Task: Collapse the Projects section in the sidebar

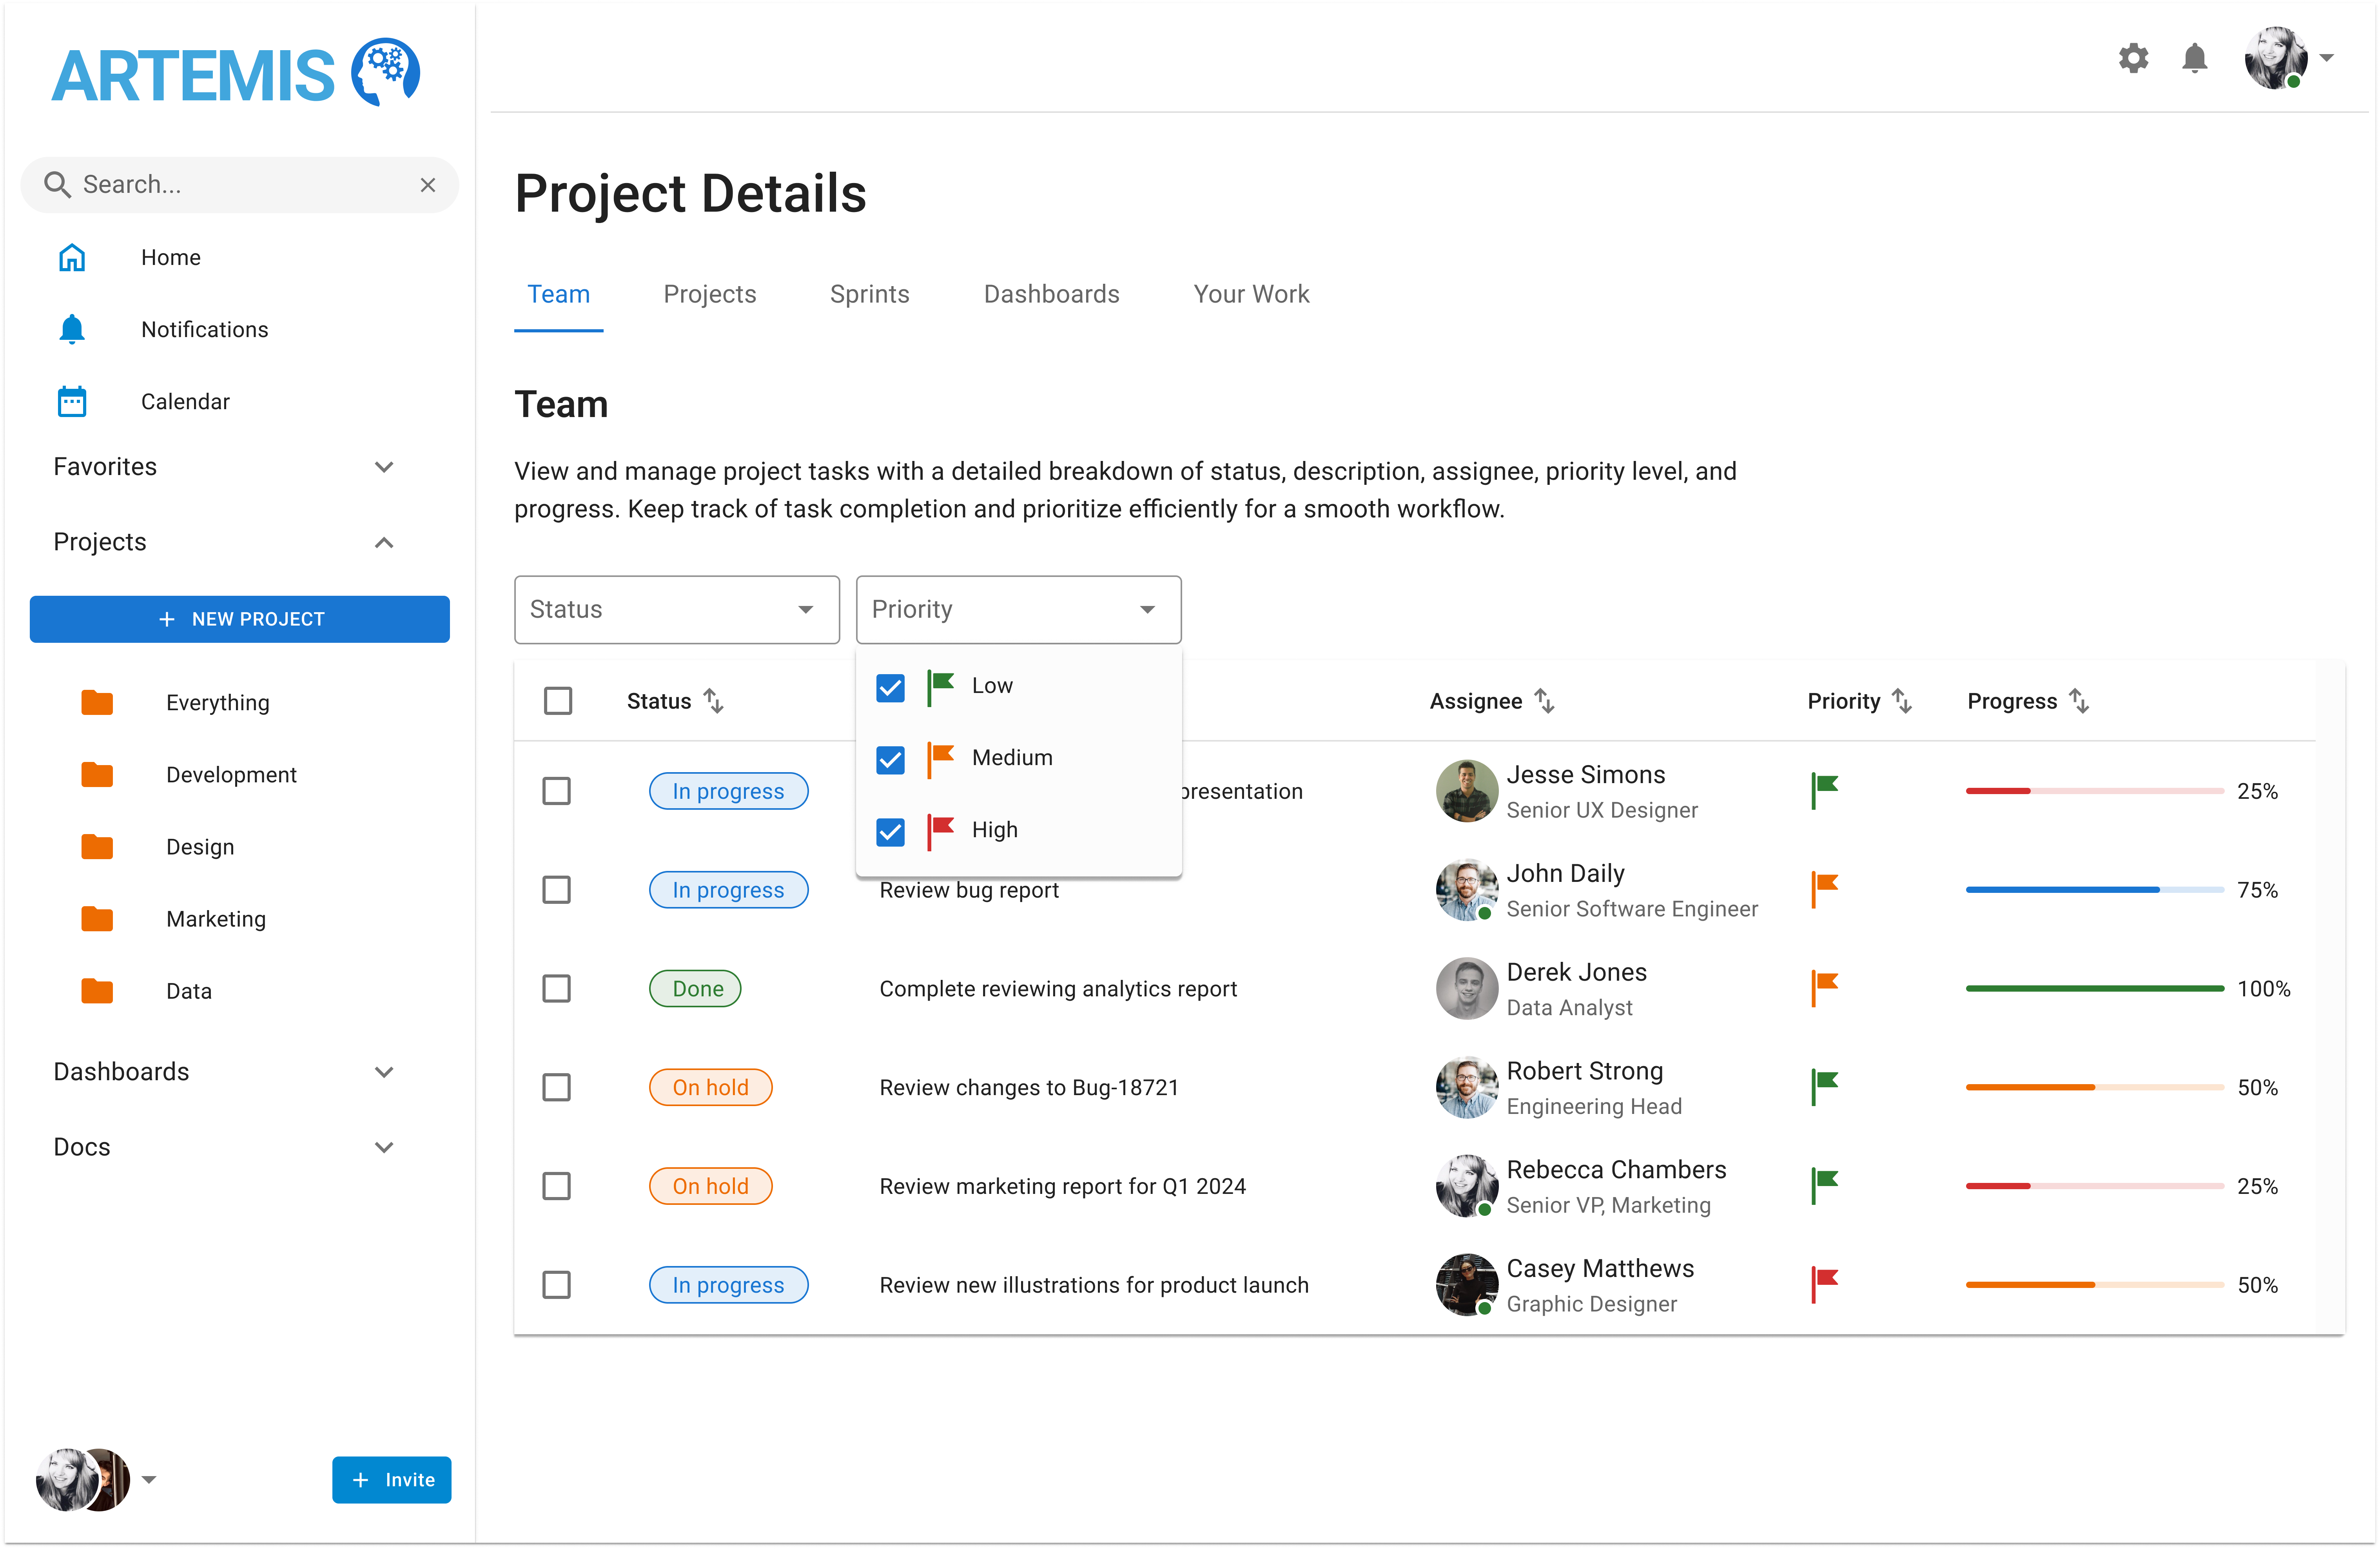Action: coord(383,542)
